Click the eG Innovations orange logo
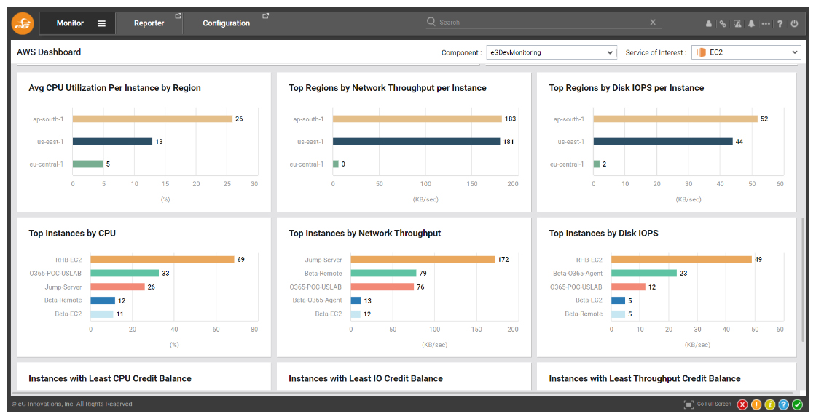Viewport: 816px width, 419px height. 23,23
